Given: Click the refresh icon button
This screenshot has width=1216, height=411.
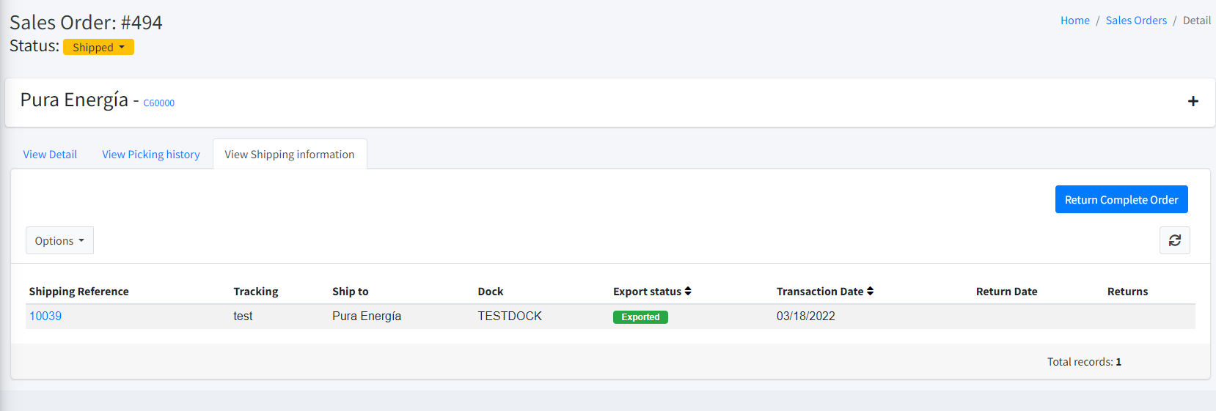Looking at the screenshot, I should click(1174, 240).
